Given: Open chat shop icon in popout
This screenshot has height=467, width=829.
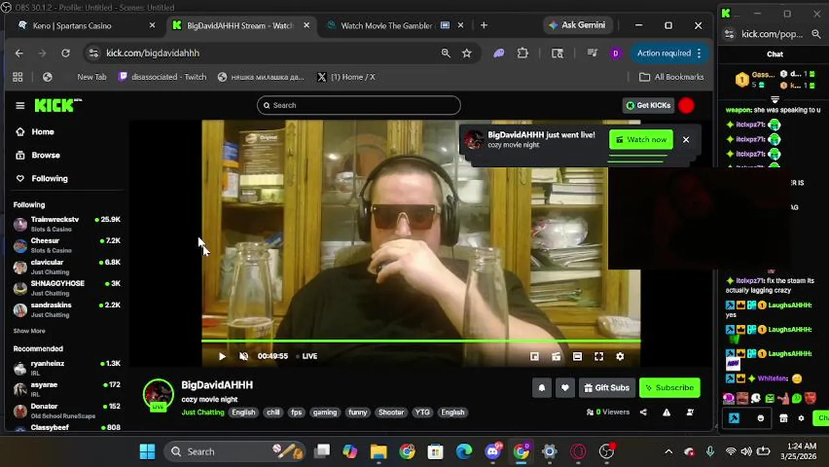Looking at the screenshot, I should click(x=784, y=418).
